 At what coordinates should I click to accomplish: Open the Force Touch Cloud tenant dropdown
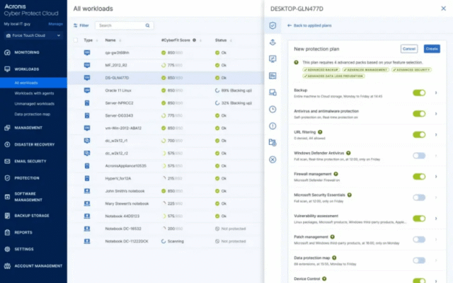33,35
